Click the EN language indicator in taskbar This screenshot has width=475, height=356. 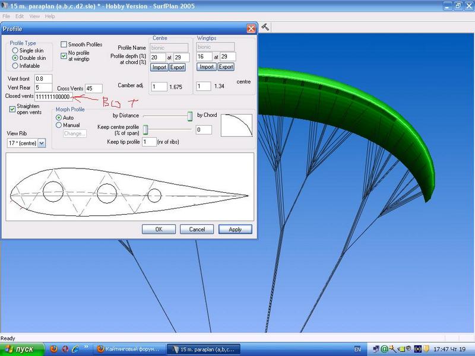point(357,349)
